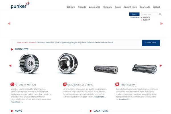
Task: Switch language to deutsch
Action: pos(146,17)
